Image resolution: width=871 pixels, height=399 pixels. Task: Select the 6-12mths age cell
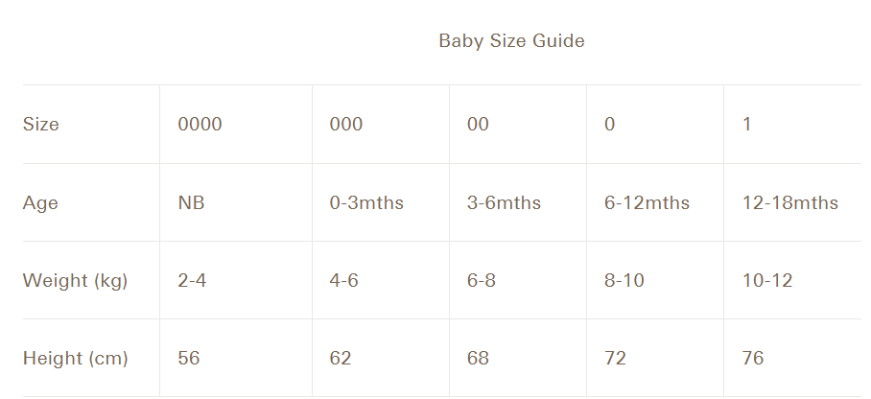(x=647, y=203)
